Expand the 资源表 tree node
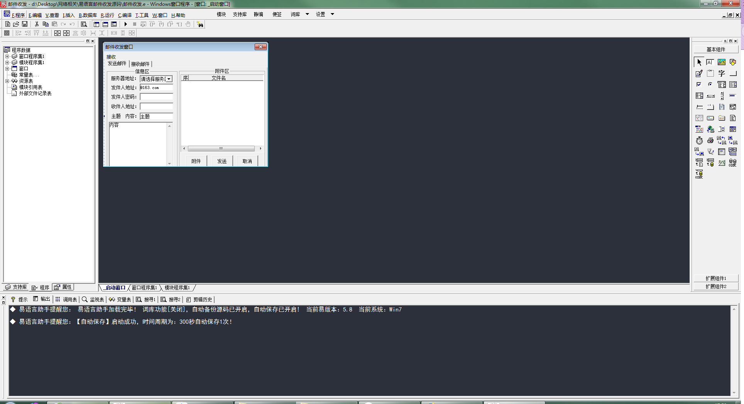 [7, 81]
